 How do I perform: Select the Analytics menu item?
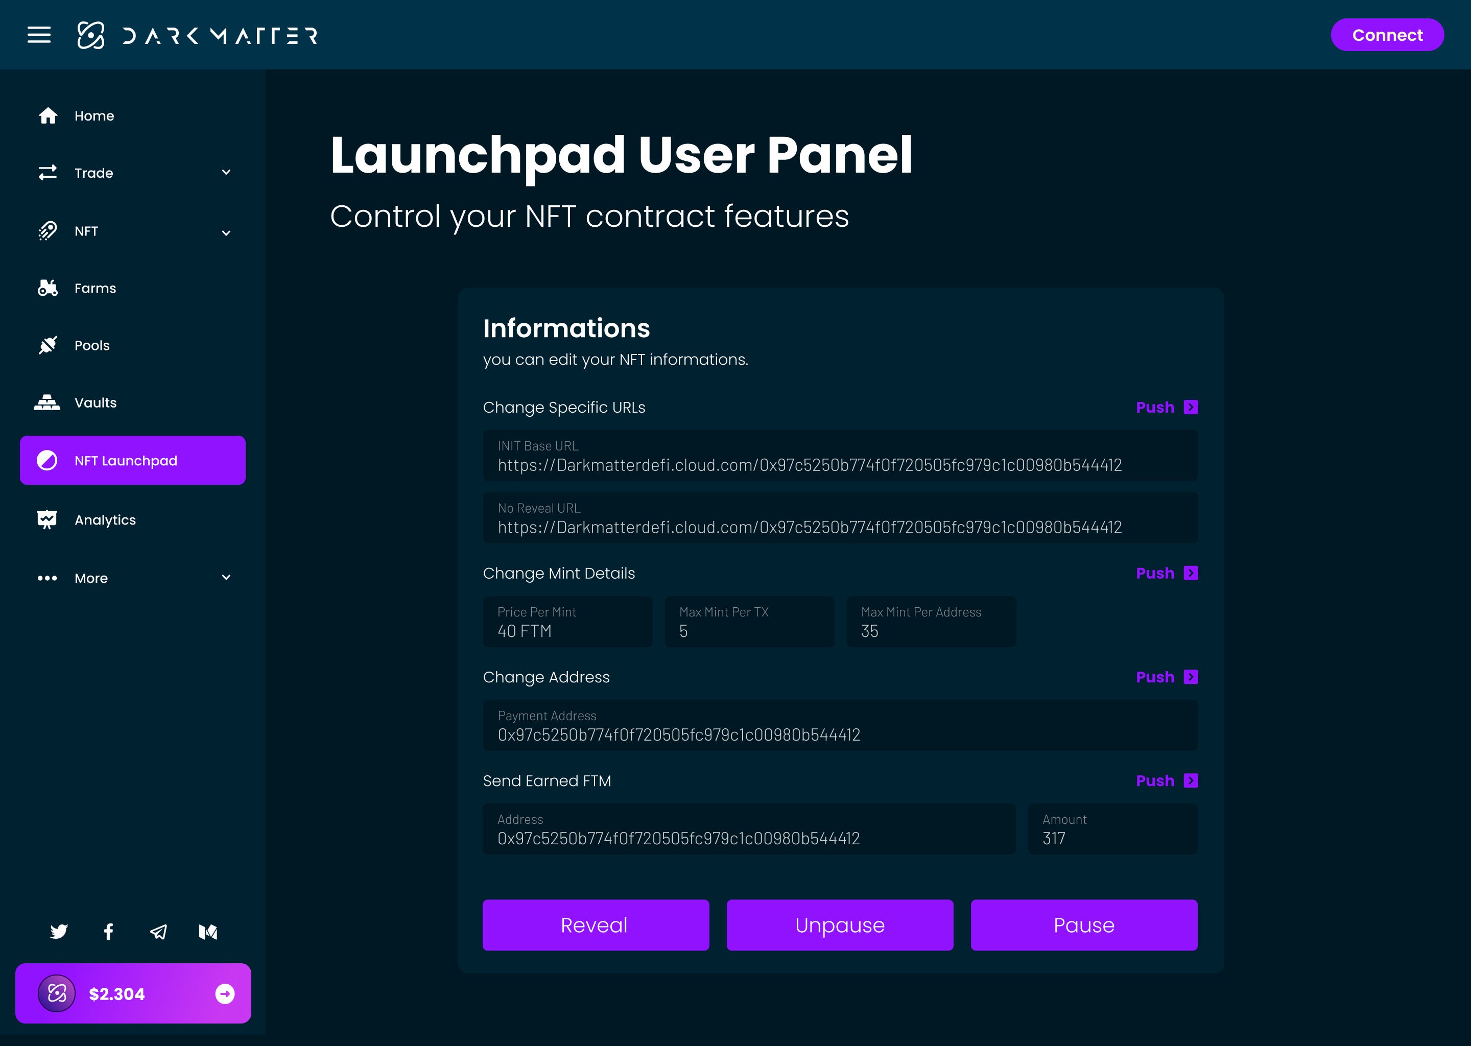(x=105, y=520)
